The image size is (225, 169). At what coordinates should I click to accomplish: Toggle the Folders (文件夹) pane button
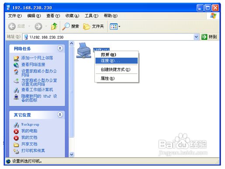click(x=93, y=26)
